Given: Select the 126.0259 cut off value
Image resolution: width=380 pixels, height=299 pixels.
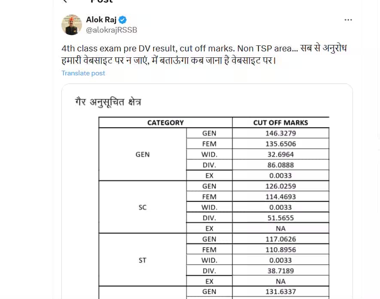Looking at the screenshot, I should [280, 186].
